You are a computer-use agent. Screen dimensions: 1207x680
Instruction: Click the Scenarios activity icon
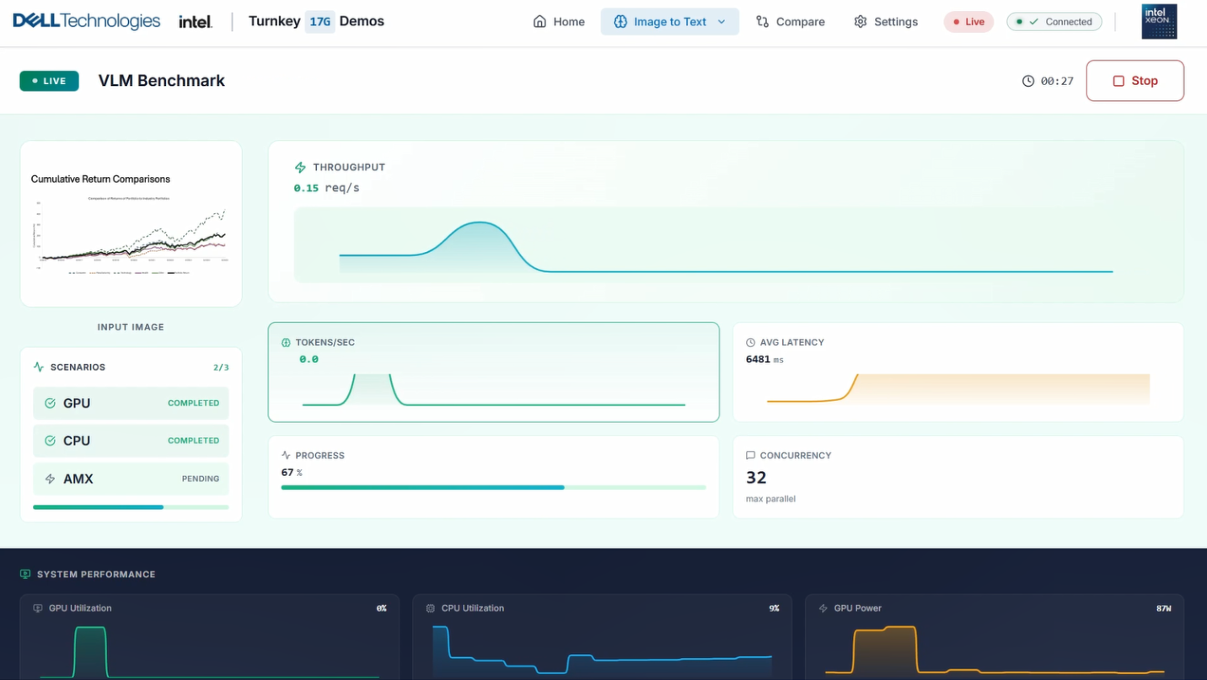pyautogui.click(x=39, y=367)
